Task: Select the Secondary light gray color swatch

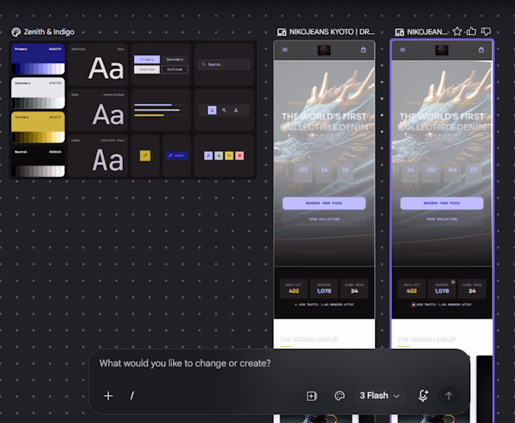Action: [x=38, y=93]
